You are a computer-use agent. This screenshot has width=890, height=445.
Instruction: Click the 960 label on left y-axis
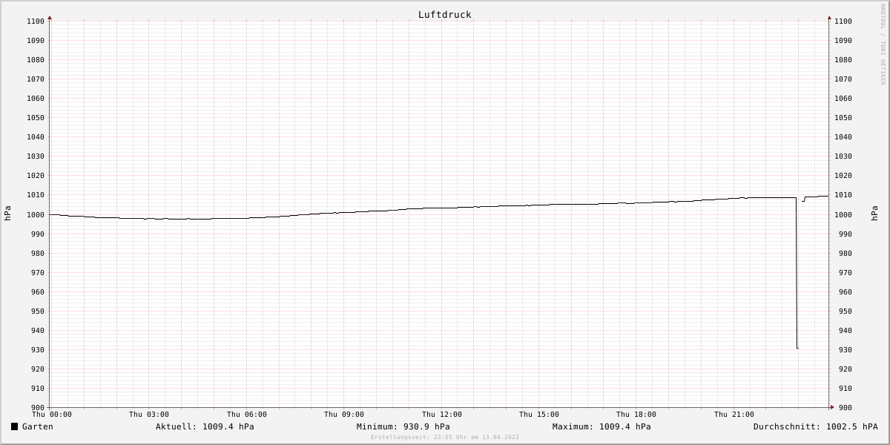tap(37, 292)
